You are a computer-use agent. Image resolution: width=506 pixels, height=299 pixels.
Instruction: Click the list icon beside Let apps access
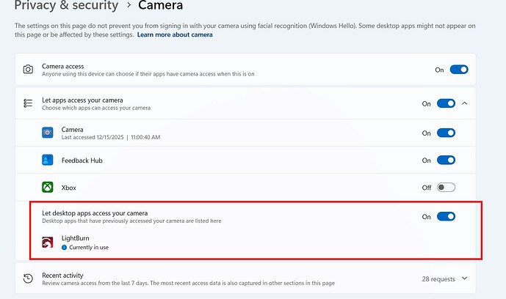pyautogui.click(x=28, y=103)
